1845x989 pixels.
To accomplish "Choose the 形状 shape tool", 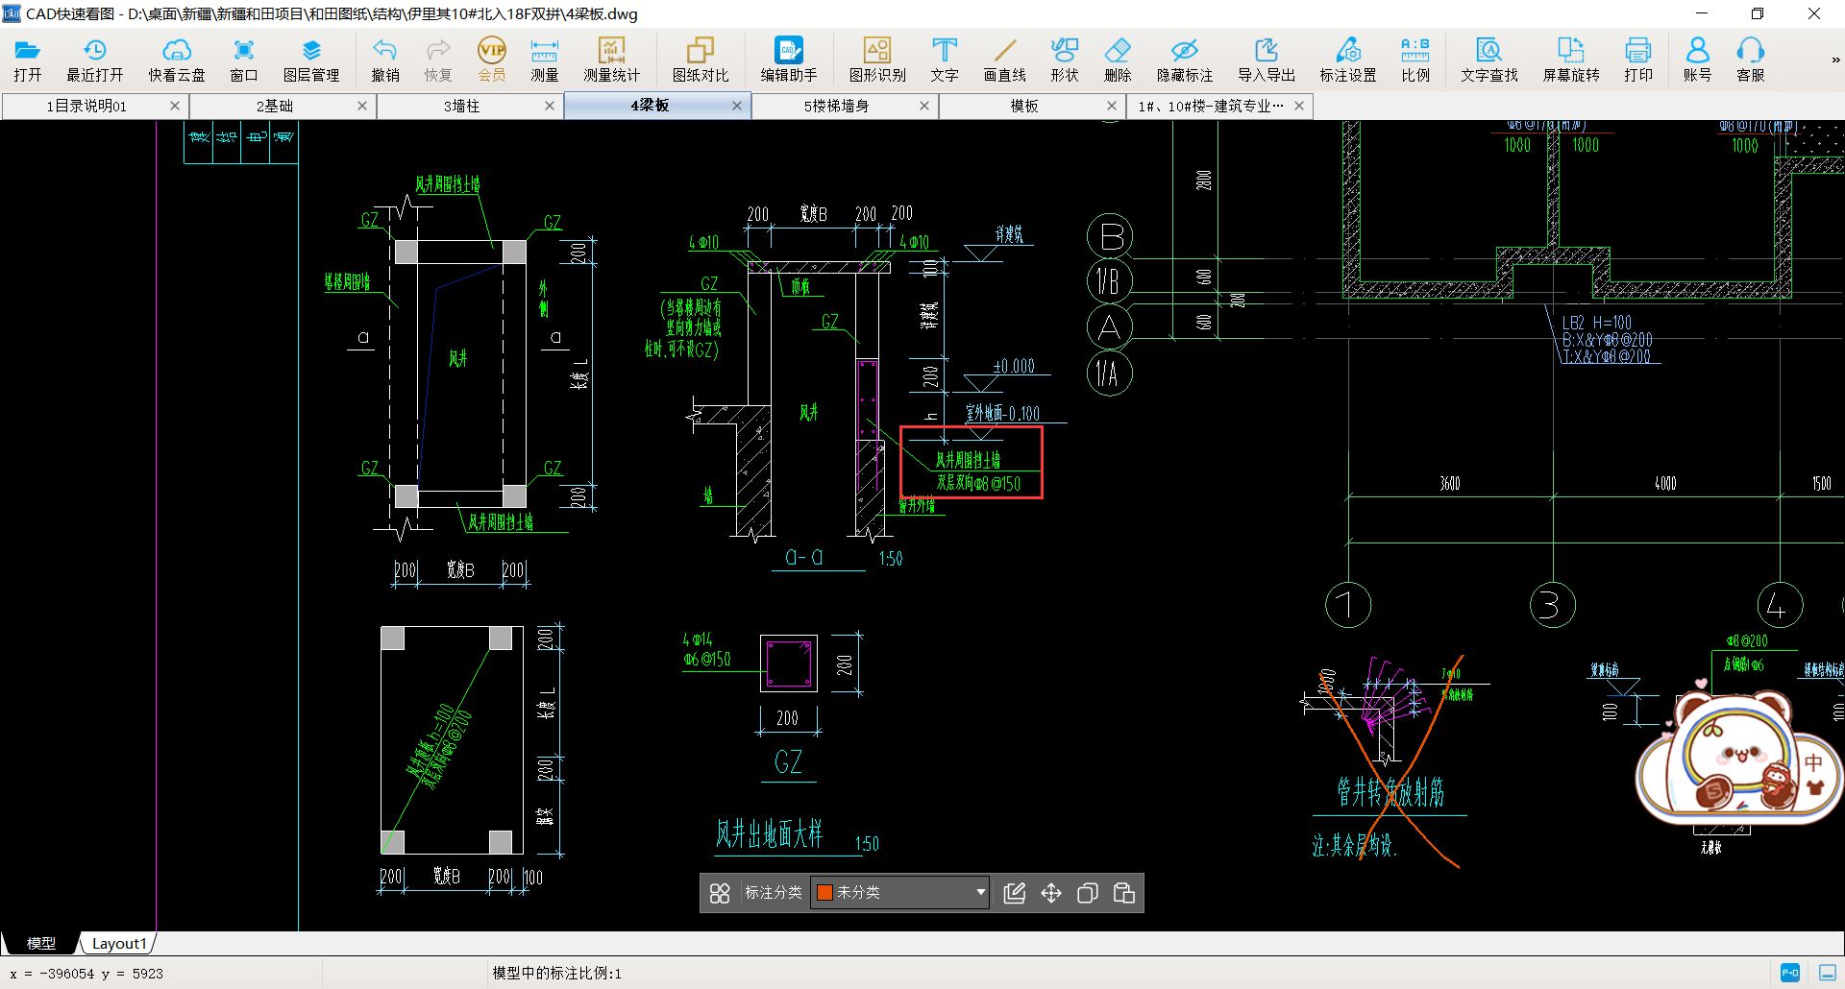I will click(1065, 60).
